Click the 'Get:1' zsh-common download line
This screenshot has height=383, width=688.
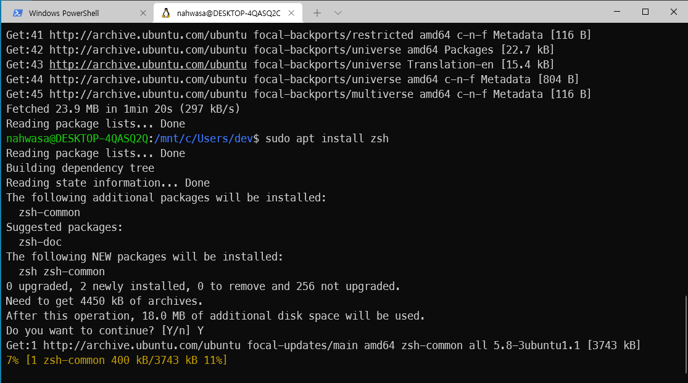323,345
